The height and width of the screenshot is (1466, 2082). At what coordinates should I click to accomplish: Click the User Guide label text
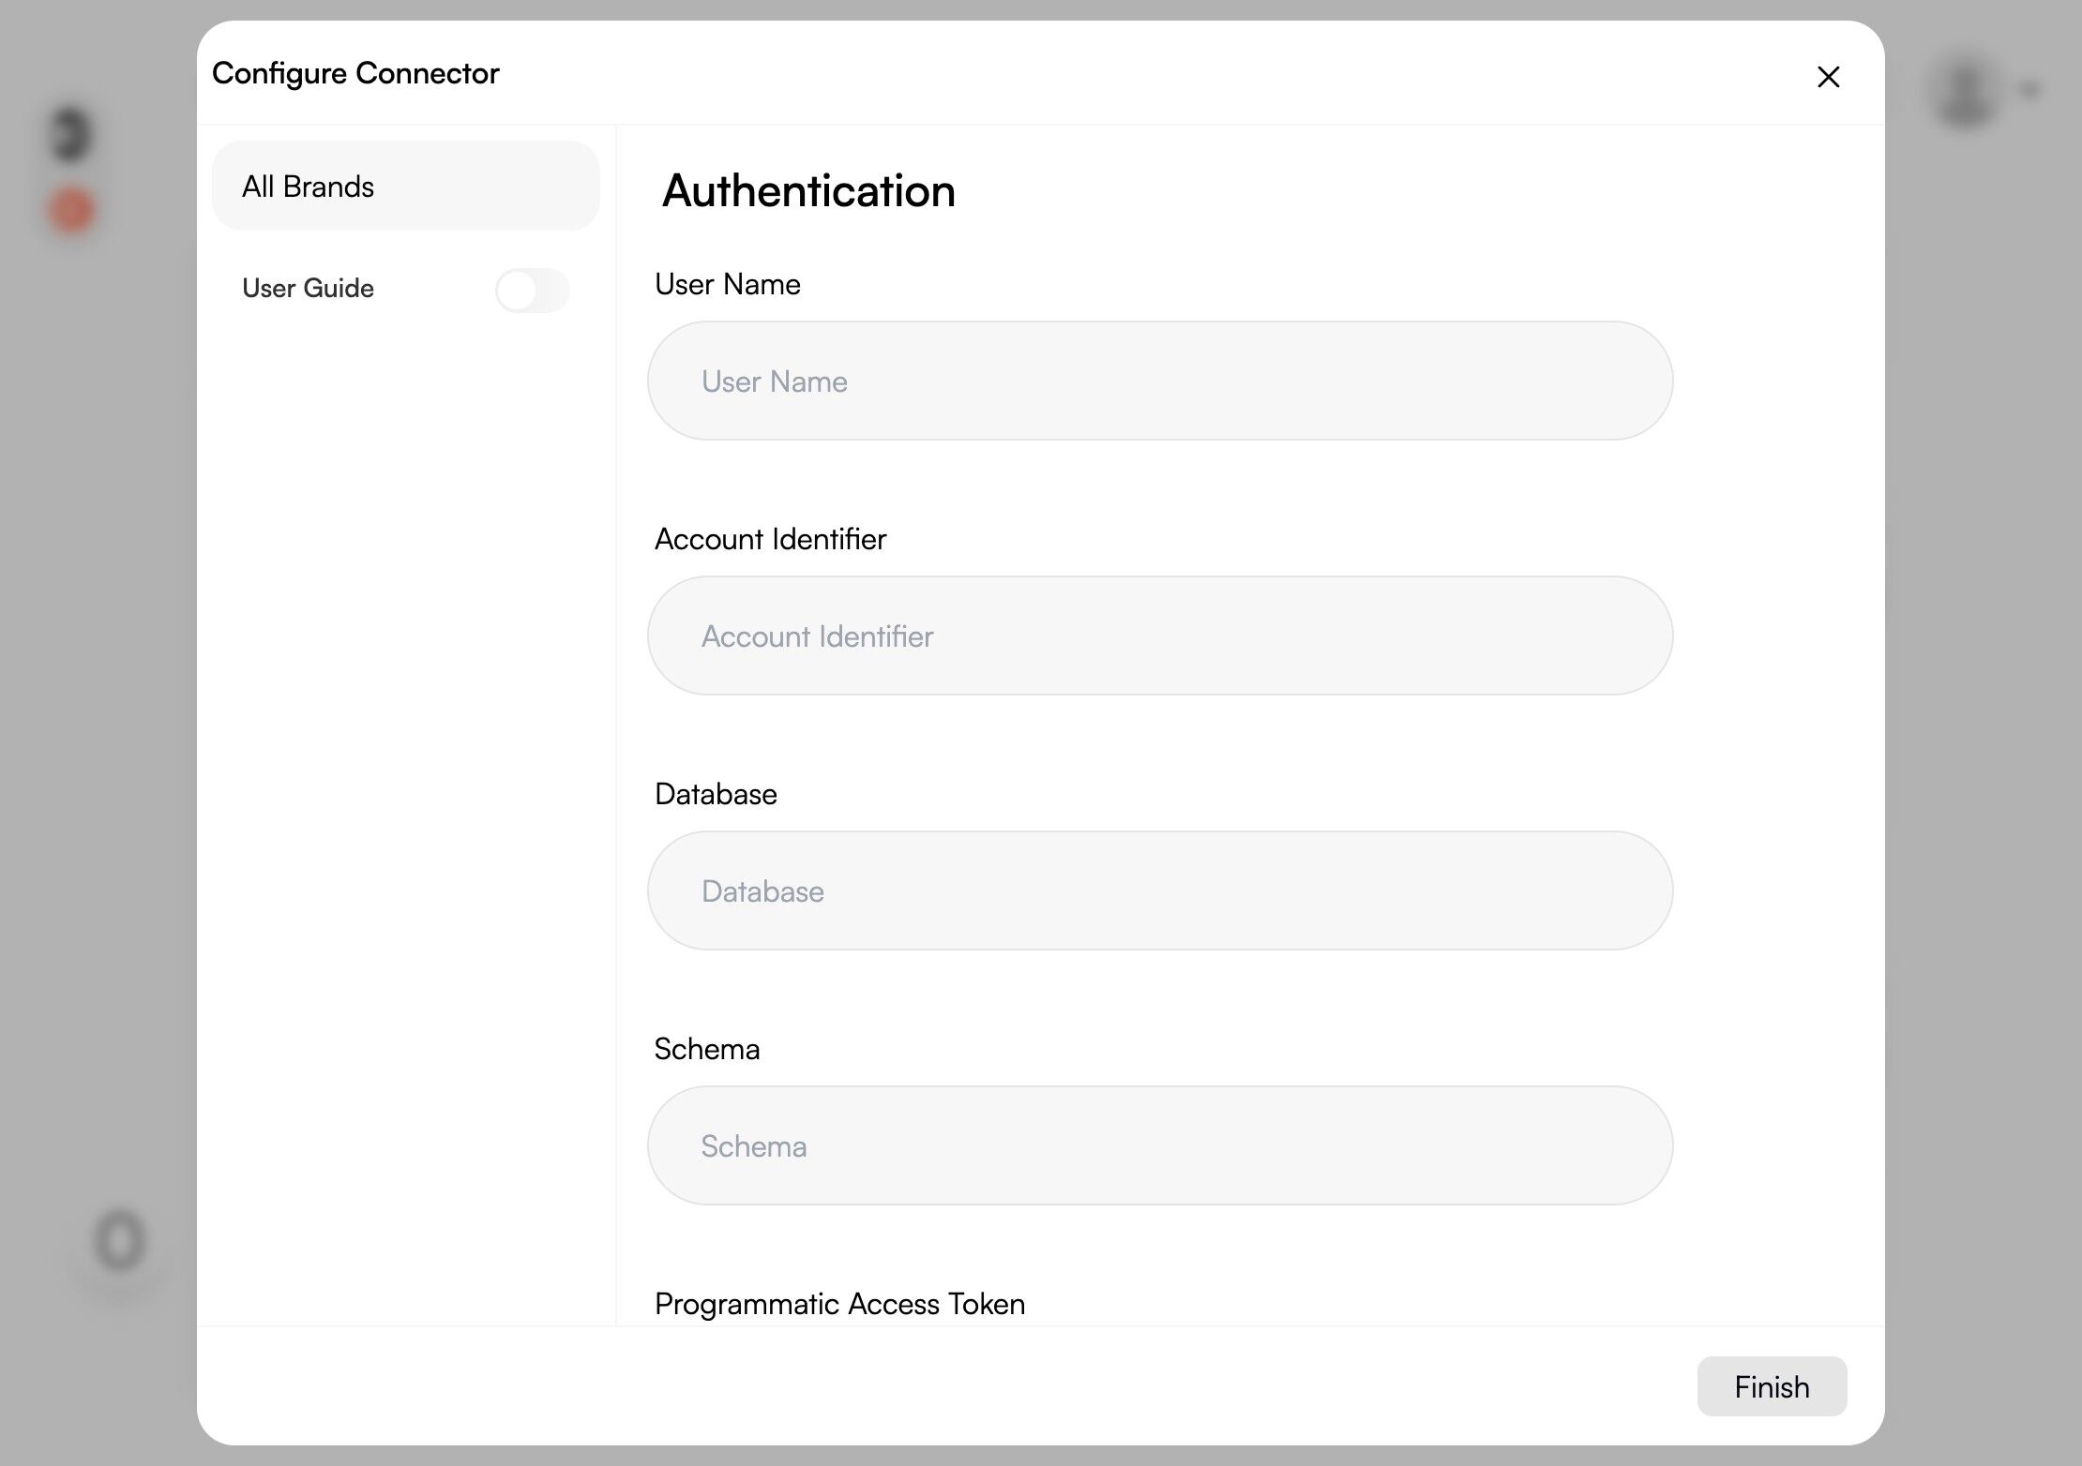click(308, 288)
